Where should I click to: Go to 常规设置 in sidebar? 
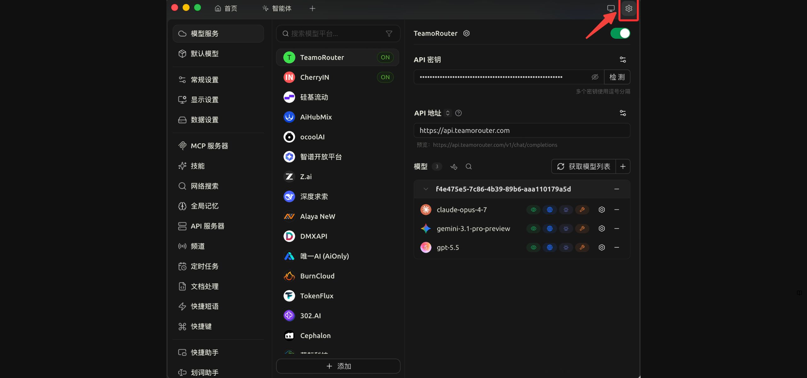(218, 80)
